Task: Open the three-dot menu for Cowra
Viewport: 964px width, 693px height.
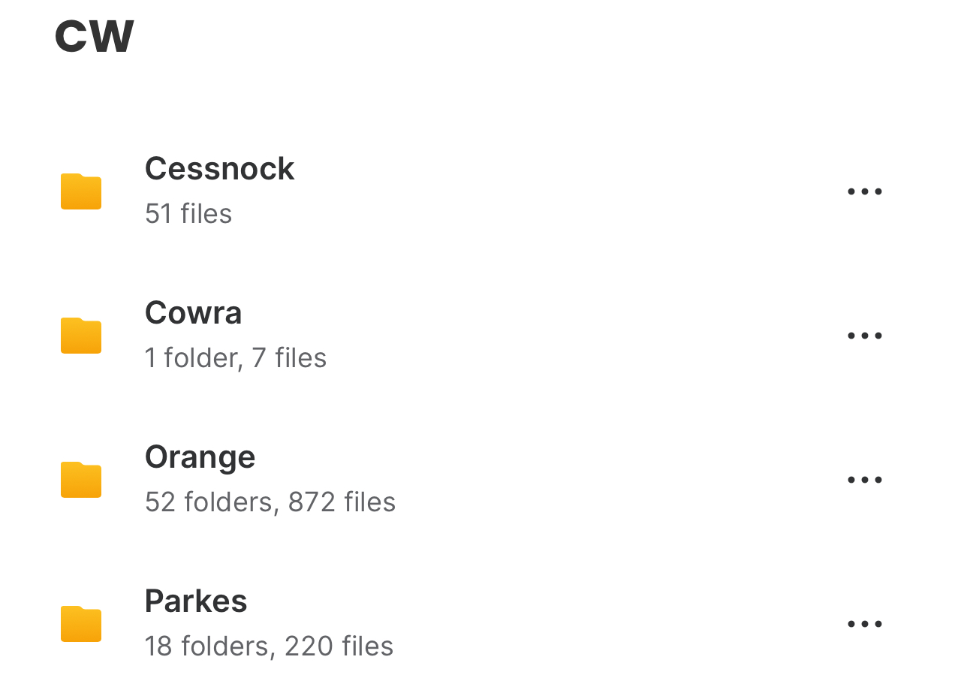Action: coord(864,336)
